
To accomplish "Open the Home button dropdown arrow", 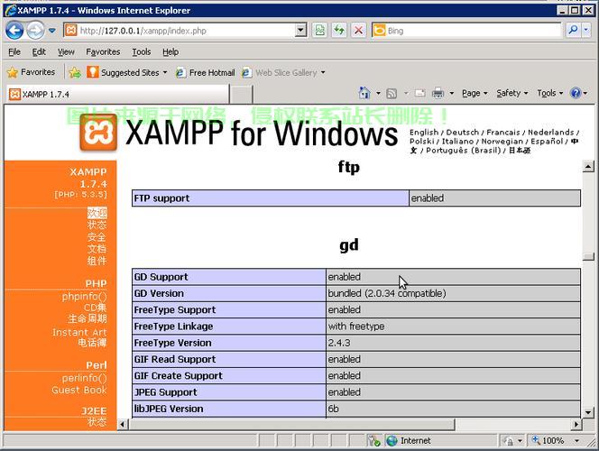I will 378,93.
